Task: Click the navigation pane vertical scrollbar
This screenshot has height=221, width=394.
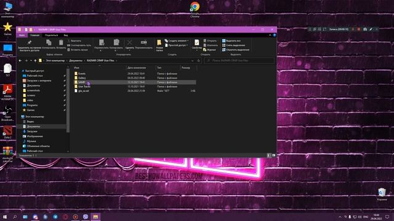Action: 68,100
